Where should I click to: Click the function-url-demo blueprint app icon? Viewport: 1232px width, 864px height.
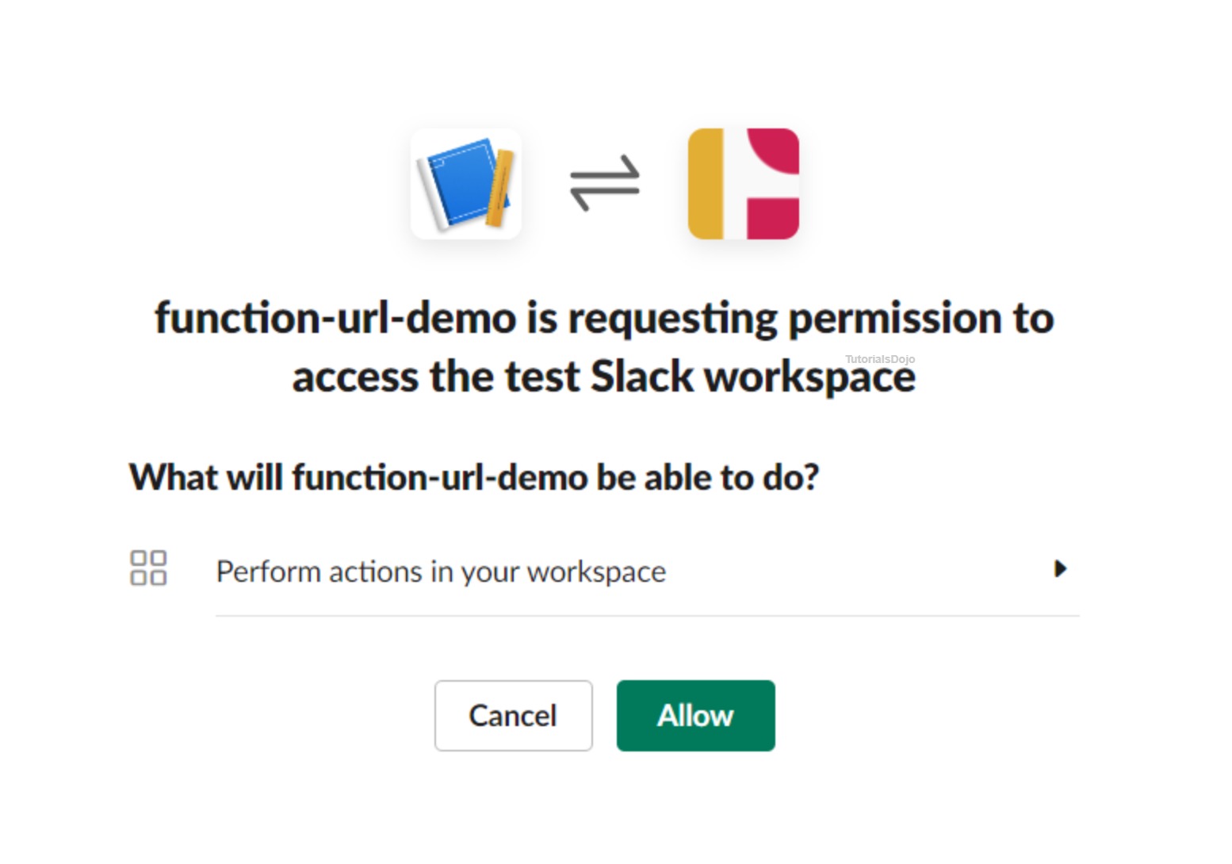coord(465,184)
